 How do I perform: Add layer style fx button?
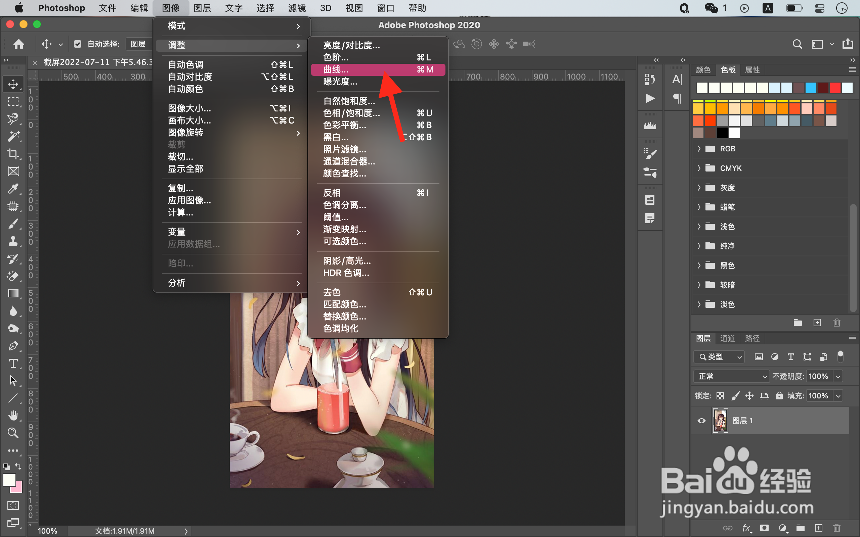746,528
